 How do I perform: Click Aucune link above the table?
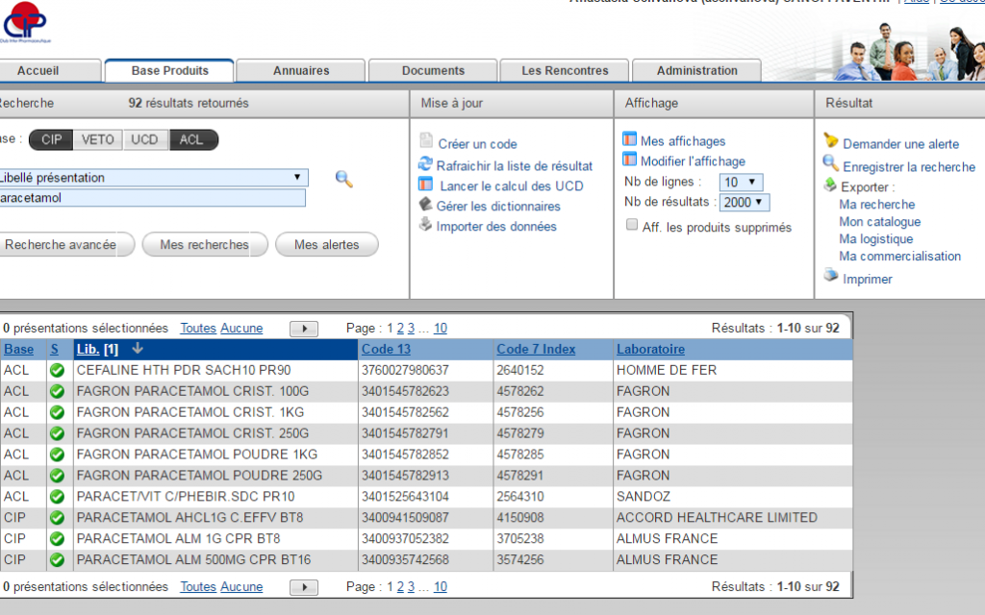[241, 329]
